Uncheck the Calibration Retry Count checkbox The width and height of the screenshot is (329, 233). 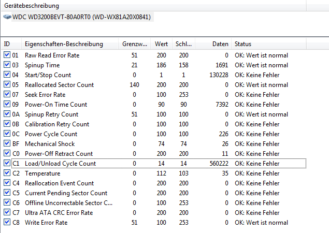click(x=7, y=124)
